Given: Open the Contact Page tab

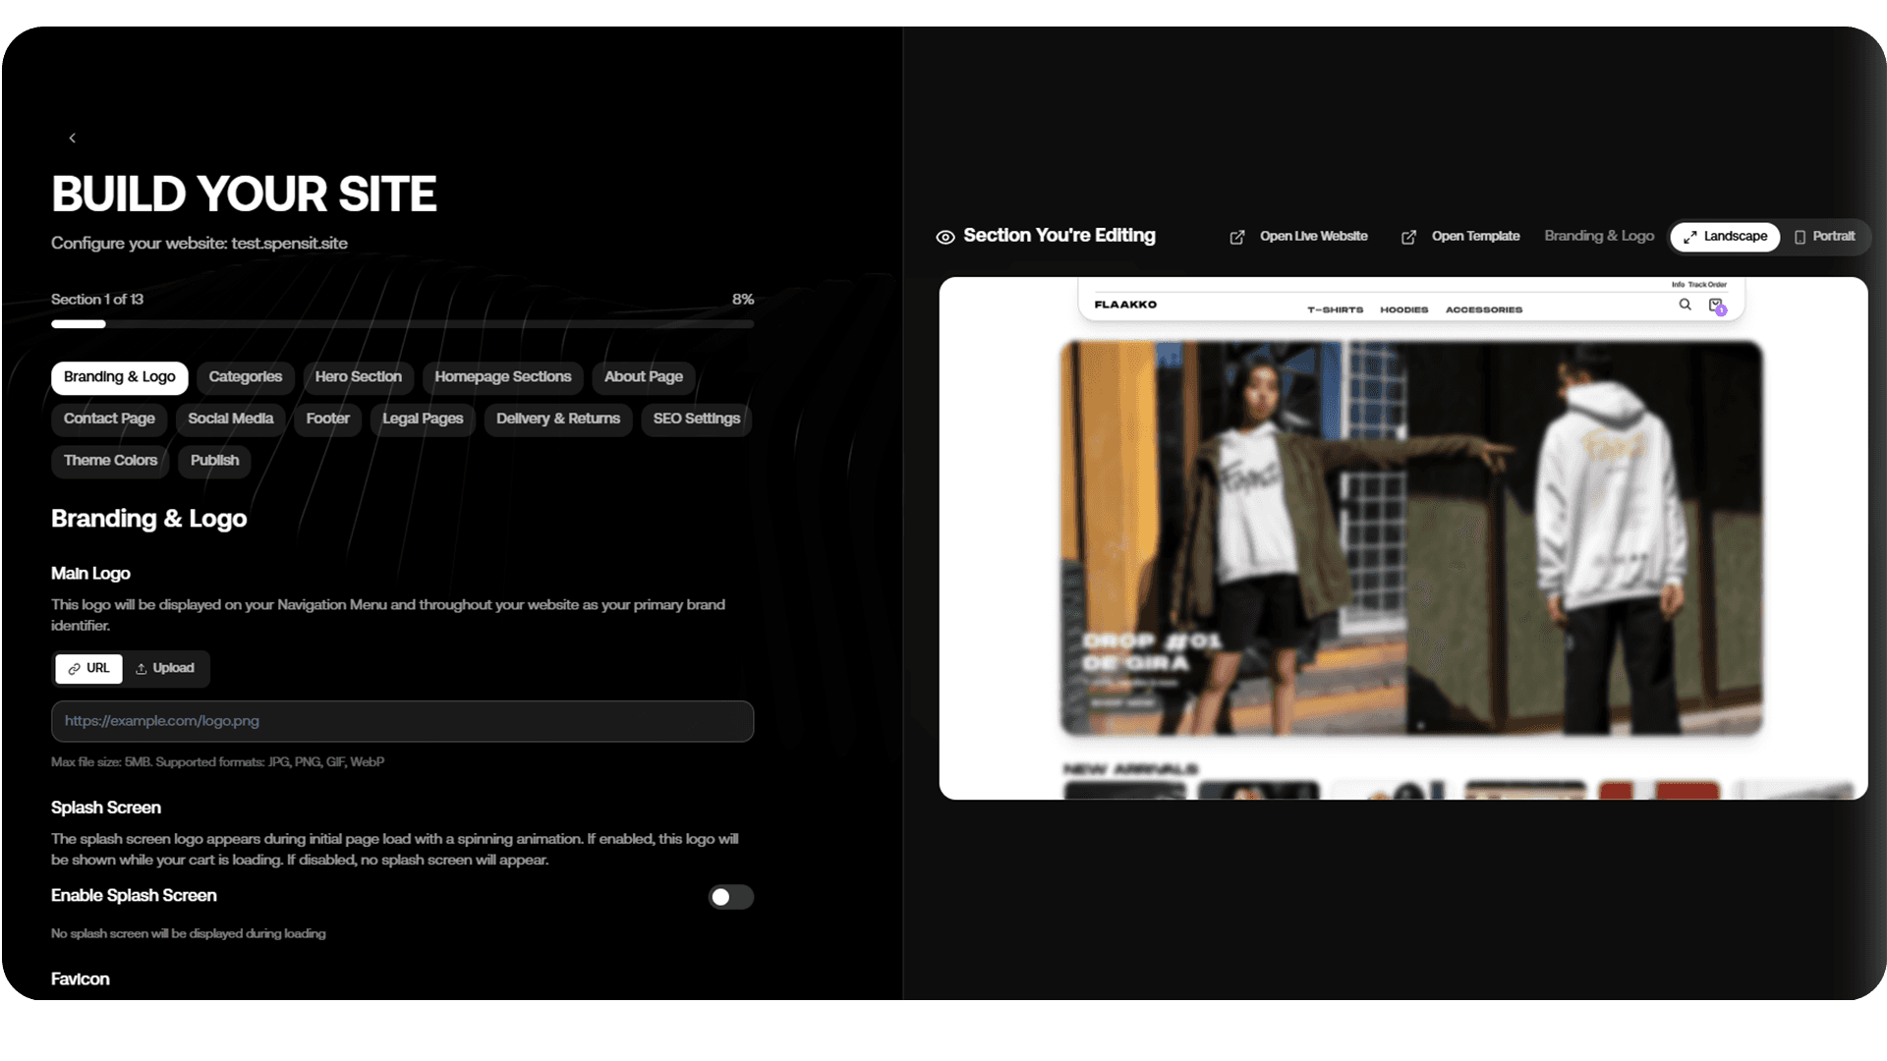Looking at the screenshot, I should click(109, 419).
